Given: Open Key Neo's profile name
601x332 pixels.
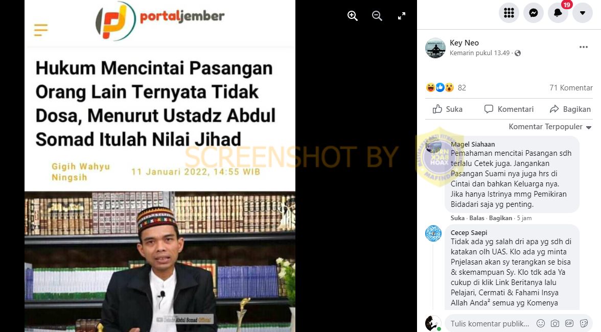Looking at the screenshot, I should pos(464,43).
